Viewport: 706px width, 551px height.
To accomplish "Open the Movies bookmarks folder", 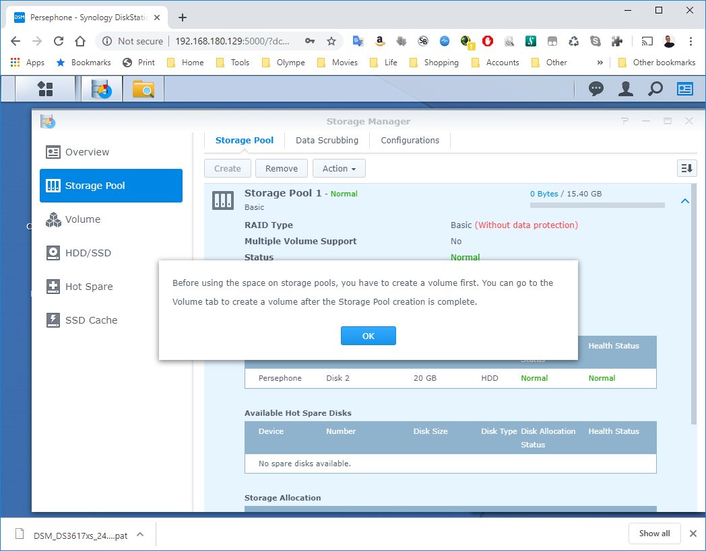I will click(338, 63).
